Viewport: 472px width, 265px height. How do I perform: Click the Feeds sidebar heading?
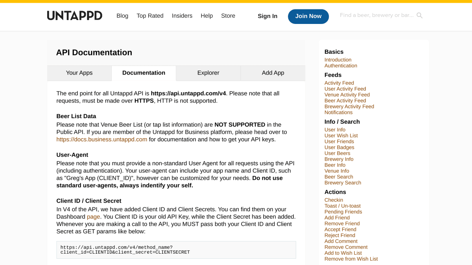coord(333,75)
